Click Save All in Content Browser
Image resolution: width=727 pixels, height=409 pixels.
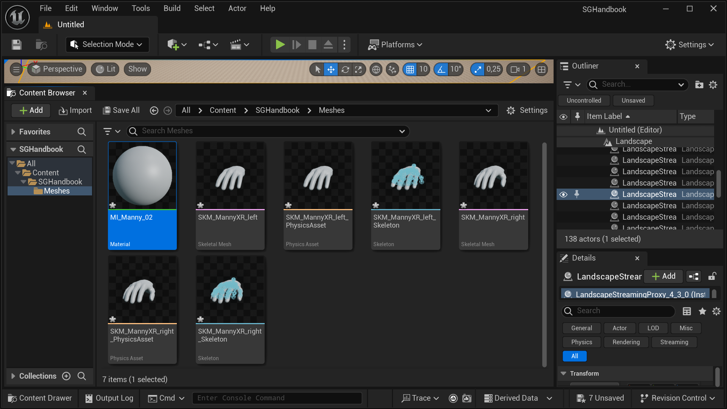pos(121,110)
